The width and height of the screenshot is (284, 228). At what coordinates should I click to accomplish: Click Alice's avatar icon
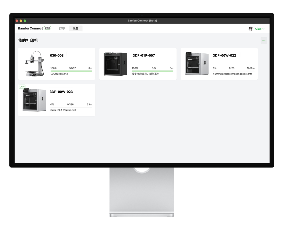pyautogui.click(x=251, y=29)
